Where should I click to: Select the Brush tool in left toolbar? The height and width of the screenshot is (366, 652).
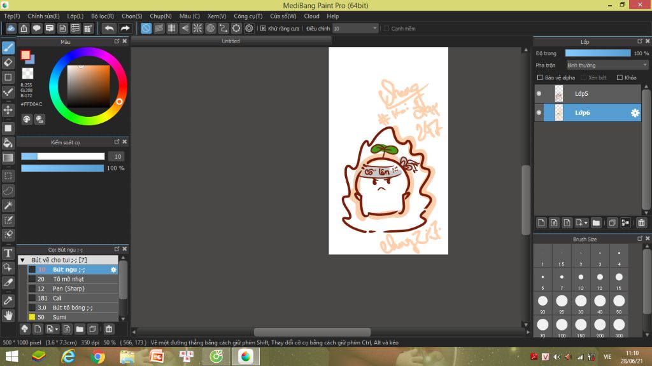click(x=8, y=48)
